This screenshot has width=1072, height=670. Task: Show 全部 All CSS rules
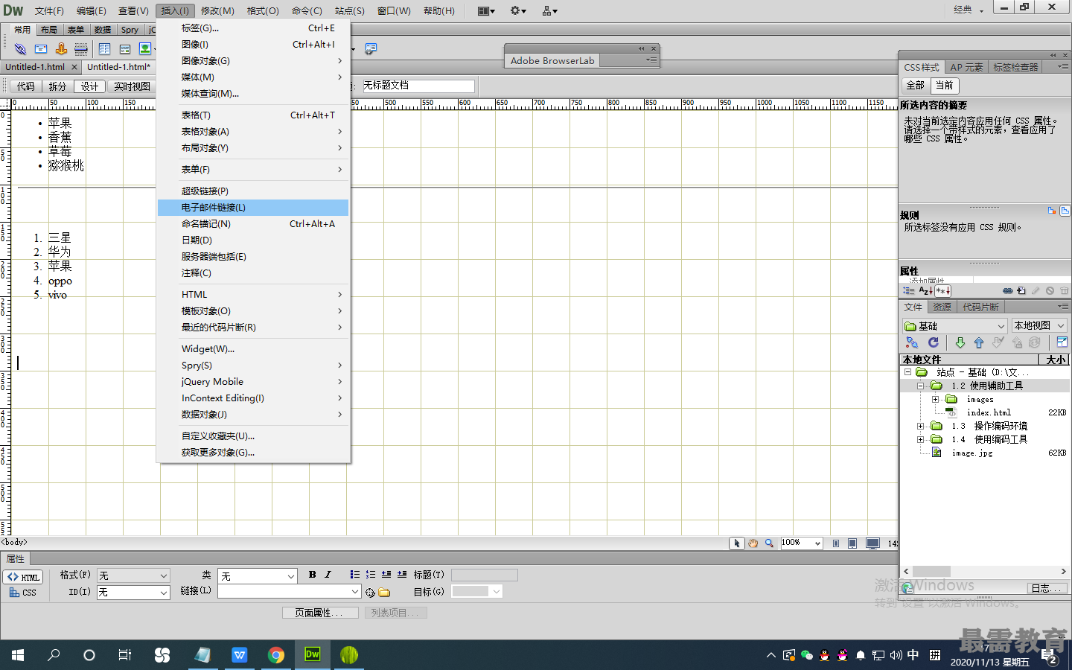point(915,85)
